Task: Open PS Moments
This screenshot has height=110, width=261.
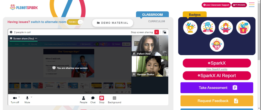Action: [x=239, y=5]
